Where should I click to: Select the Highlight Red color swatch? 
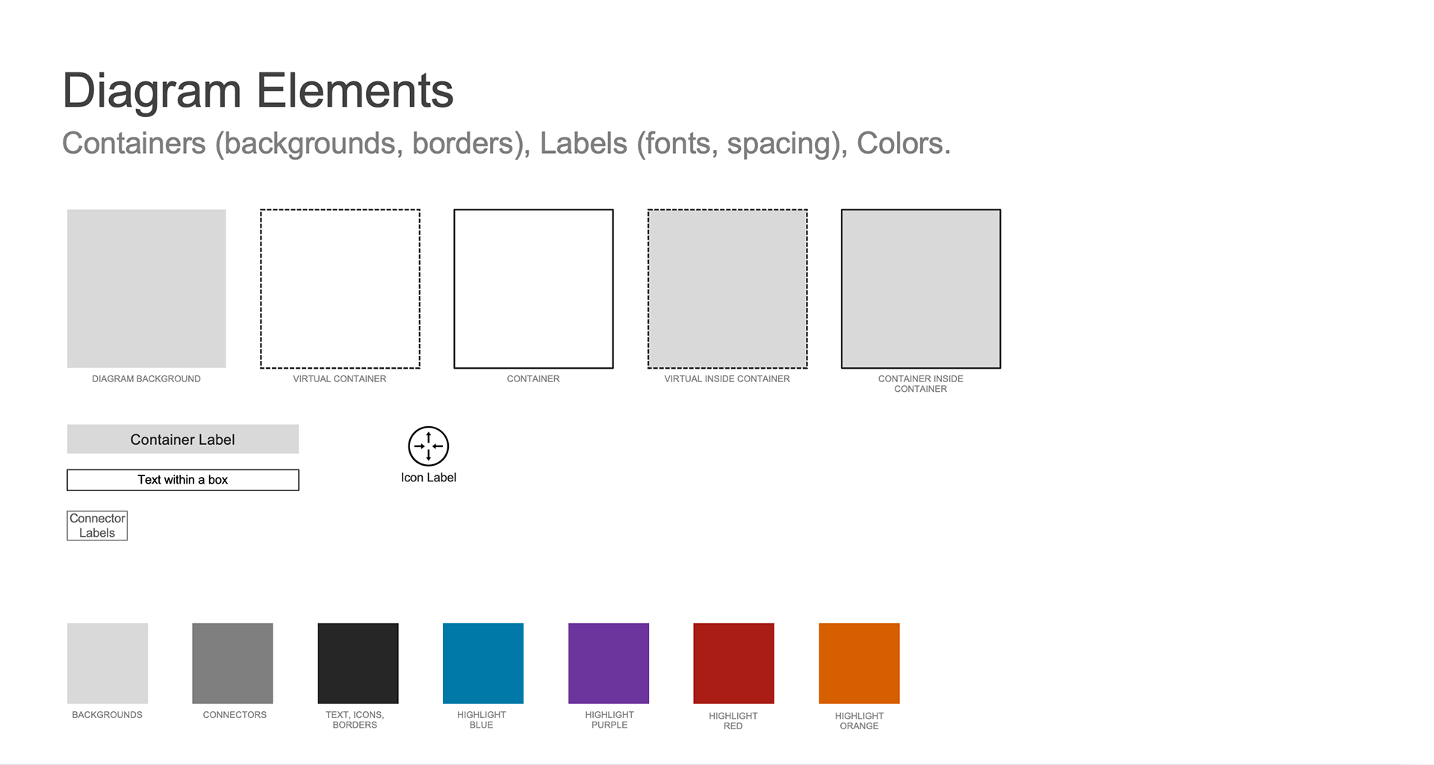pyautogui.click(x=733, y=663)
